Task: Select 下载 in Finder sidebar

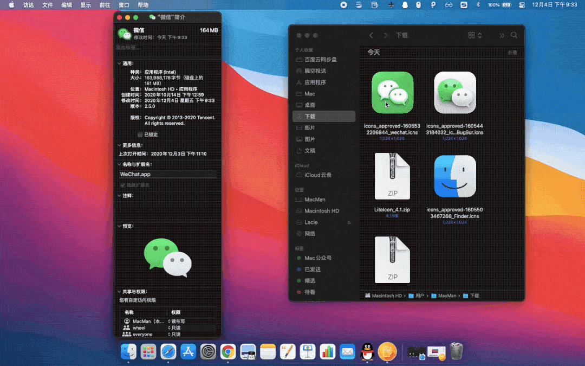Action: (x=324, y=117)
